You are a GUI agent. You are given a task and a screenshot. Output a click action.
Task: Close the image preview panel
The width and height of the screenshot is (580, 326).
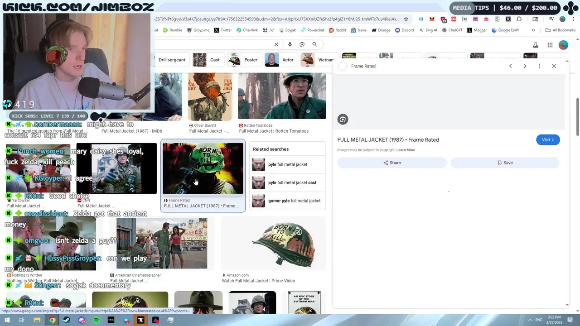pos(554,66)
